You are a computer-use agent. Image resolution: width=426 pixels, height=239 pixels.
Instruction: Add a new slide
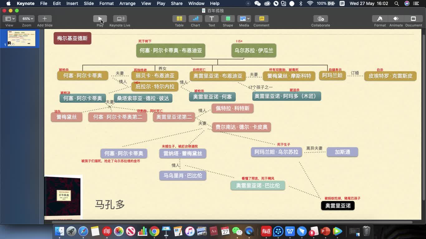[x=45, y=19]
